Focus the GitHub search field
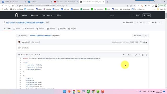This screenshot has height=94, width=167. pos(121,15)
